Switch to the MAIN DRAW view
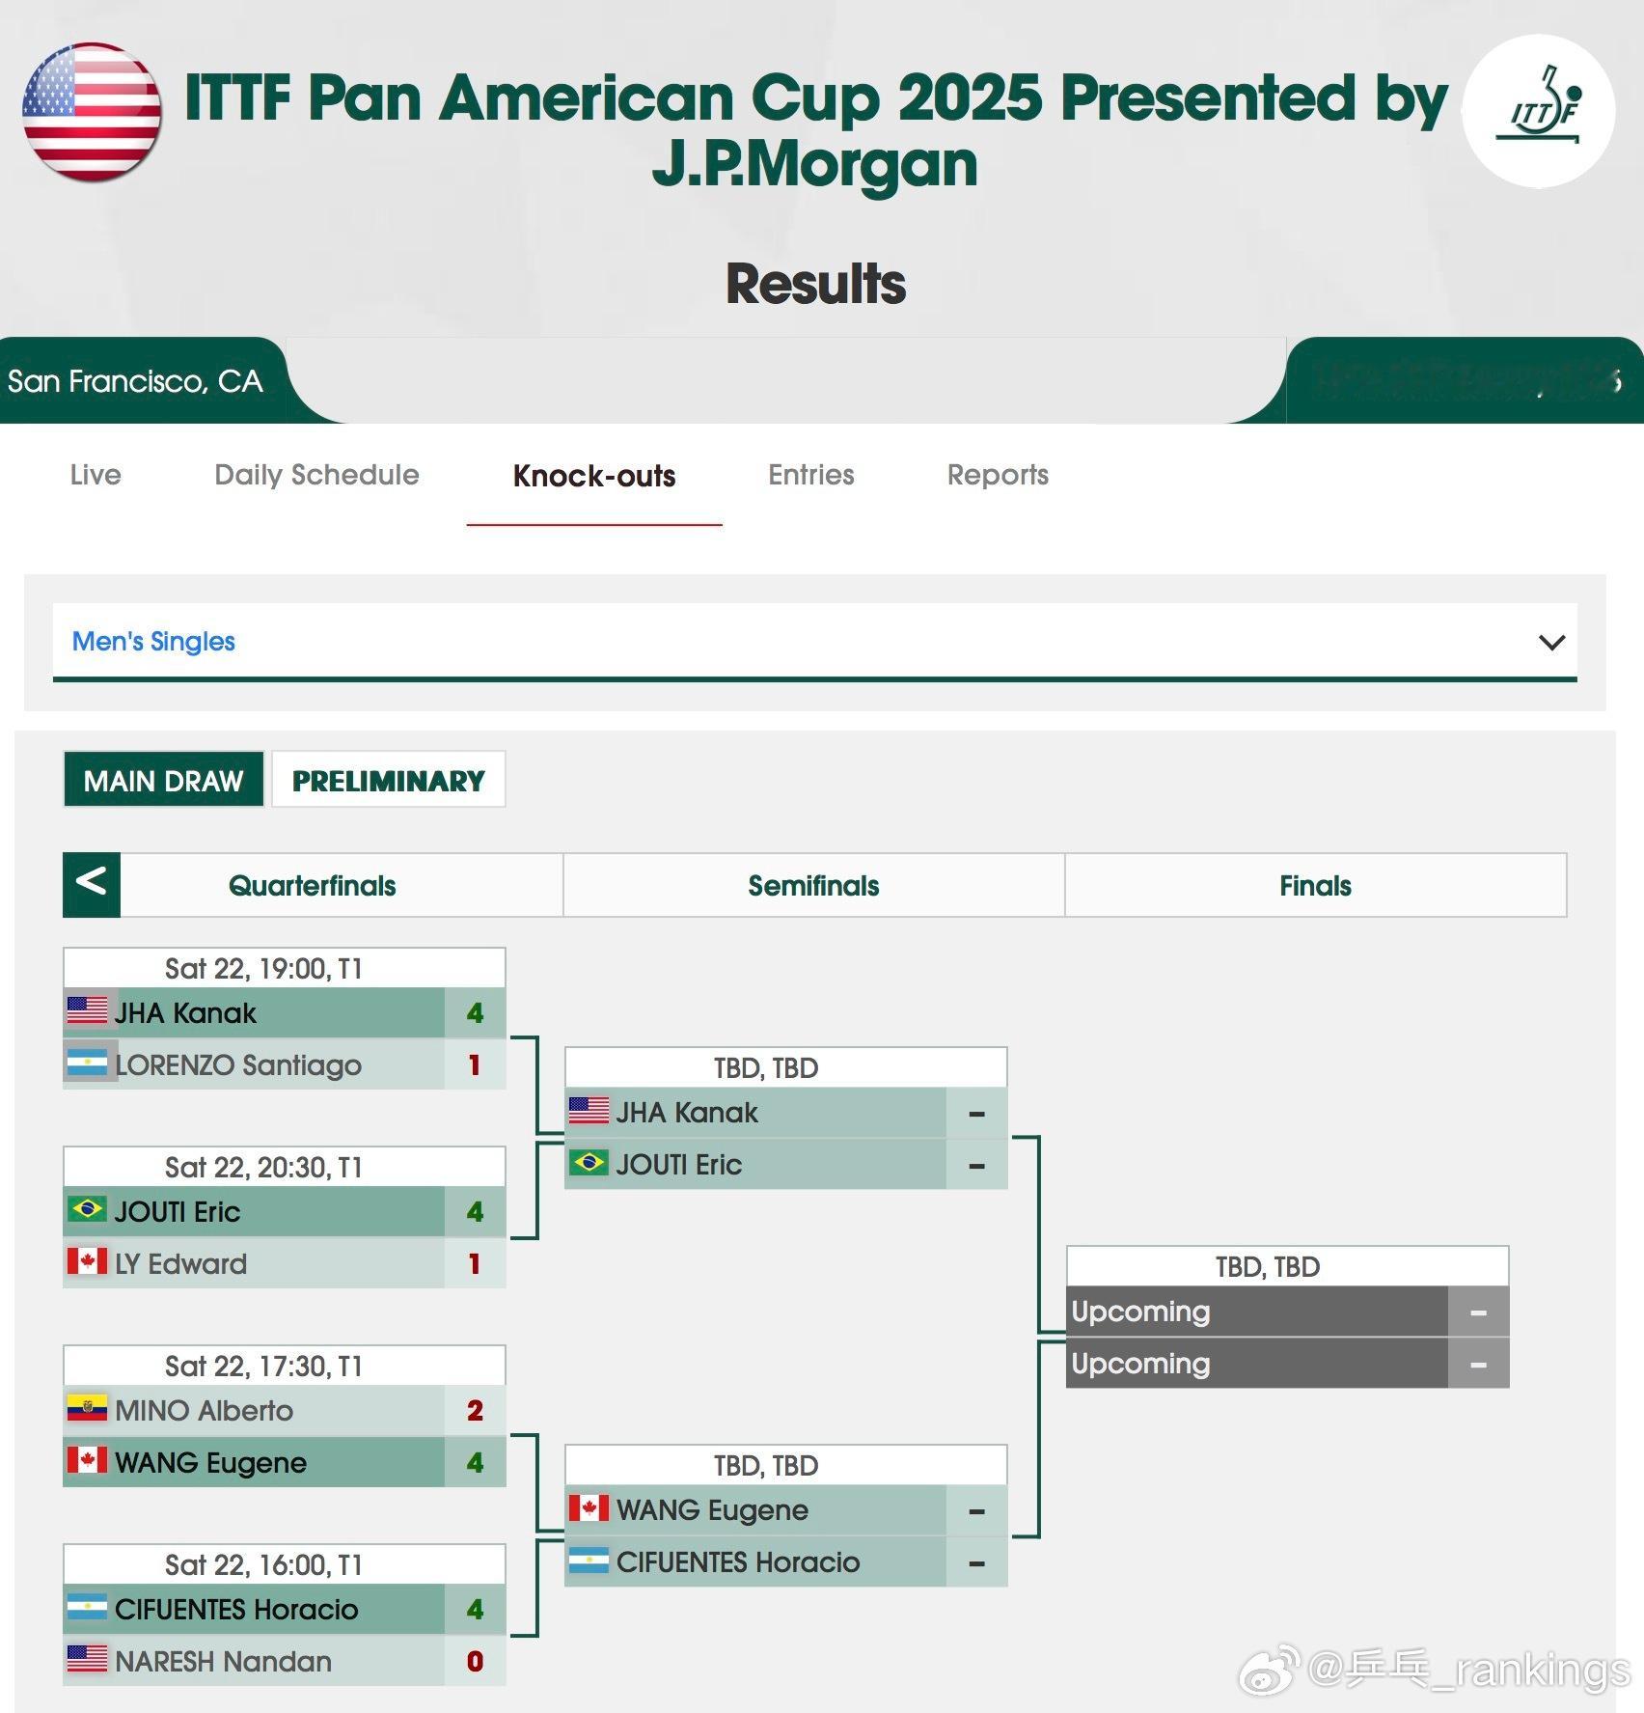1644x1713 pixels. [x=163, y=780]
